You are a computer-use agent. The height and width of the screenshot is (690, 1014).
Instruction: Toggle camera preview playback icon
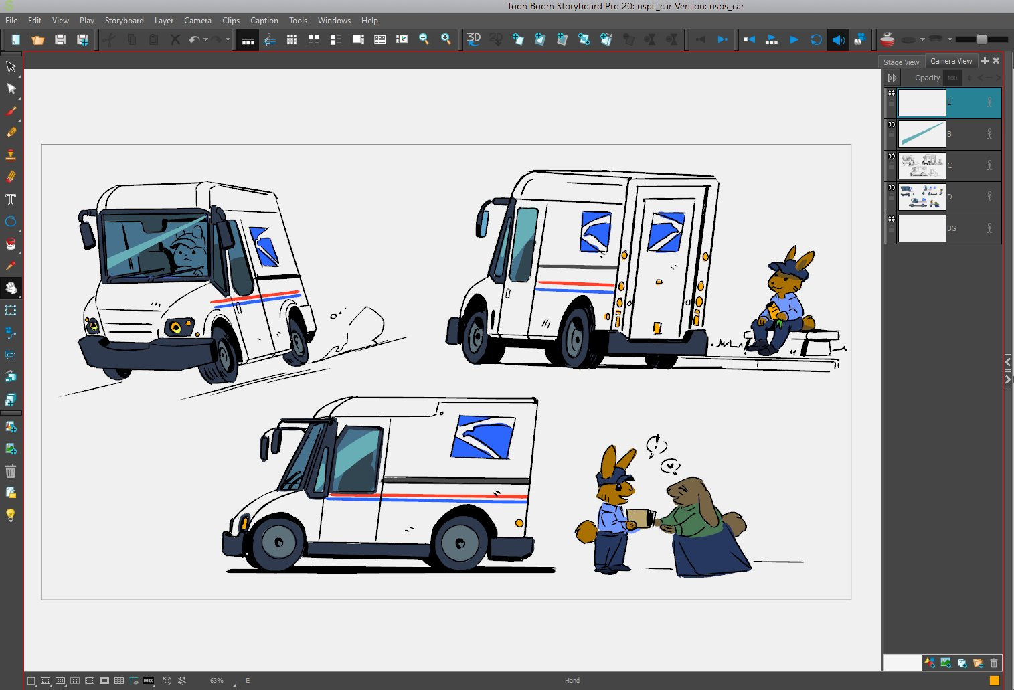click(x=860, y=39)
